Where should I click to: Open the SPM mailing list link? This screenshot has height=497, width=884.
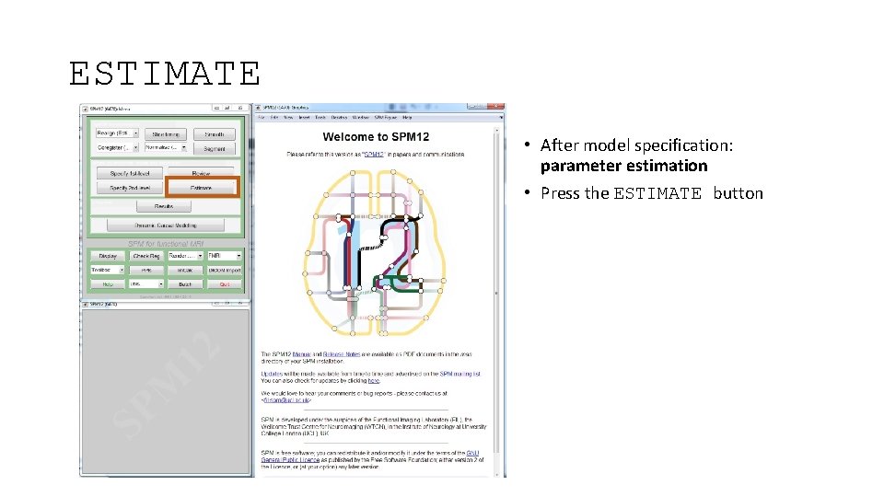[x=460, y=375]
